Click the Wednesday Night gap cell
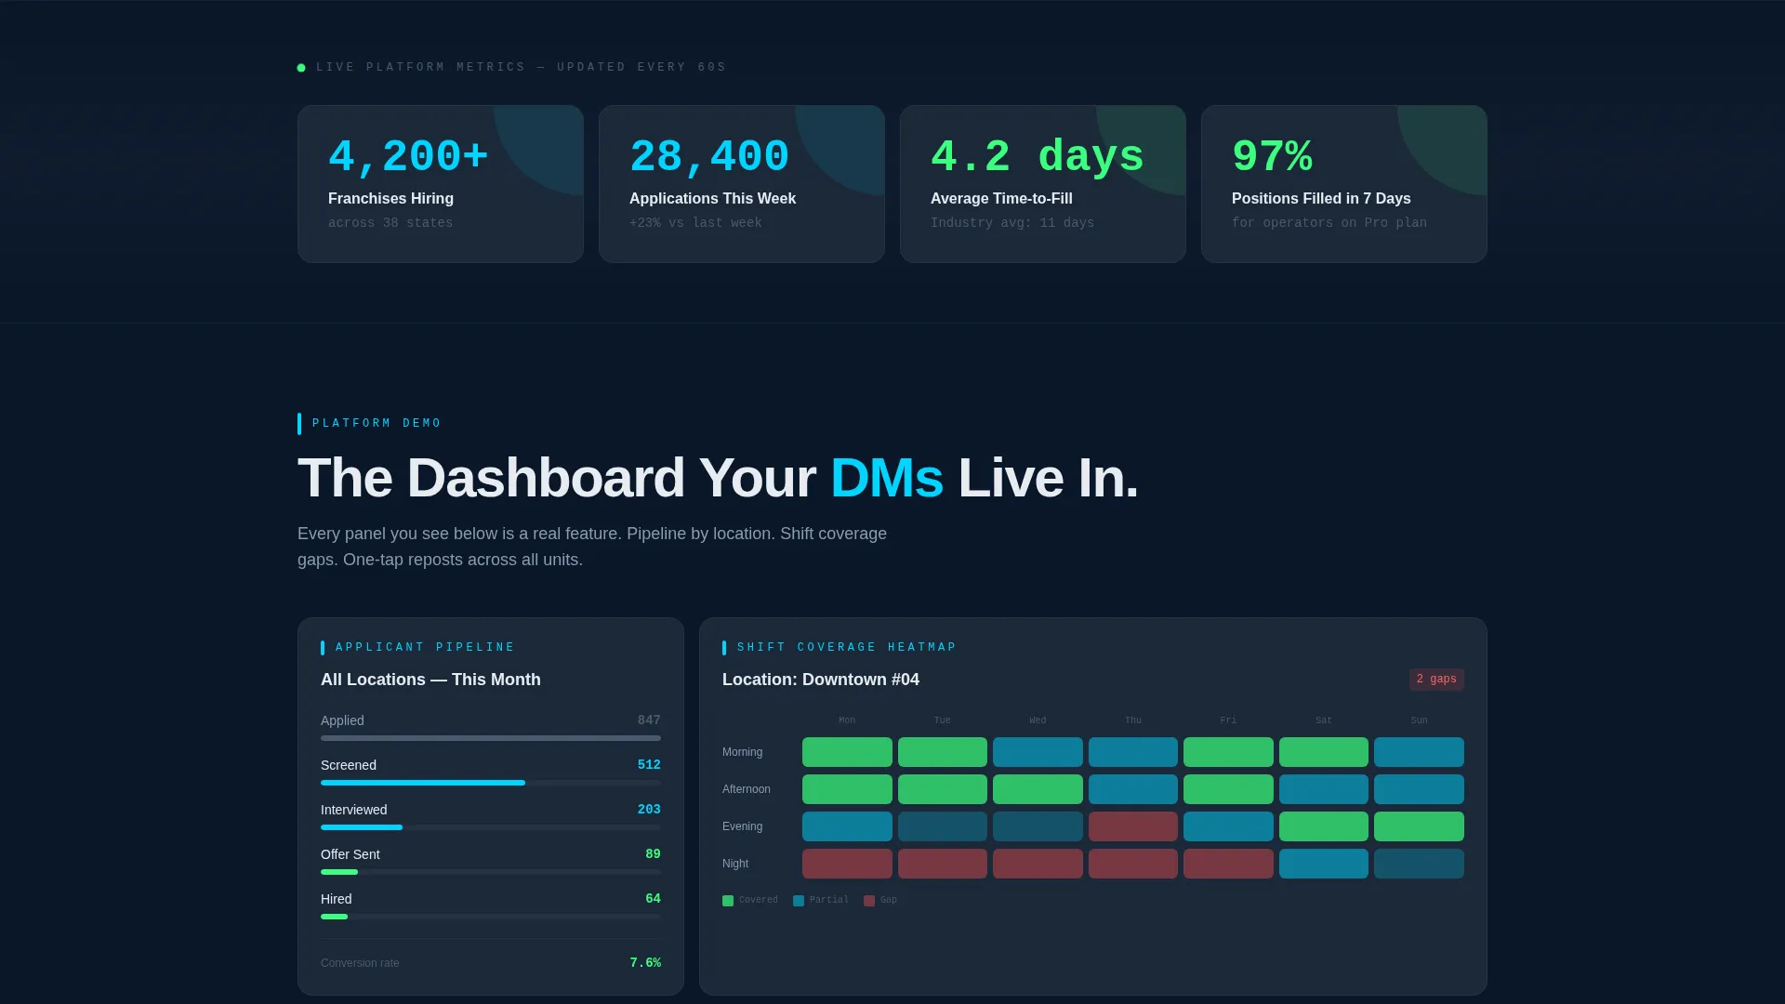 coord(1038,864)
